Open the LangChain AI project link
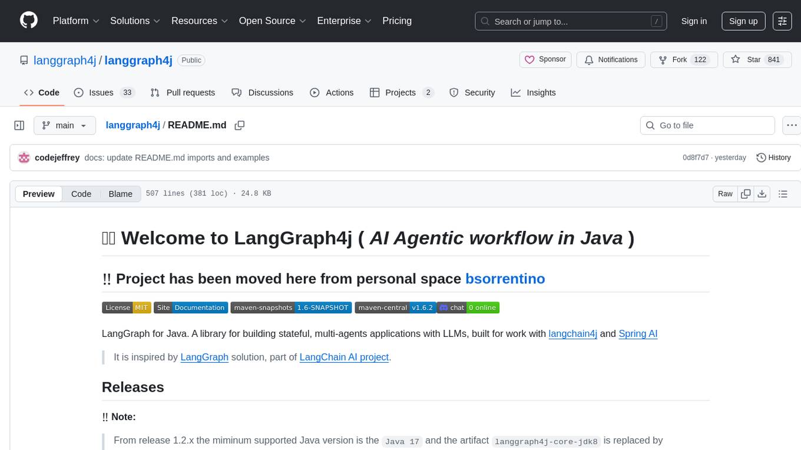Image resolution: width=801 pixels, height=450 pixels. coord(345,357)
